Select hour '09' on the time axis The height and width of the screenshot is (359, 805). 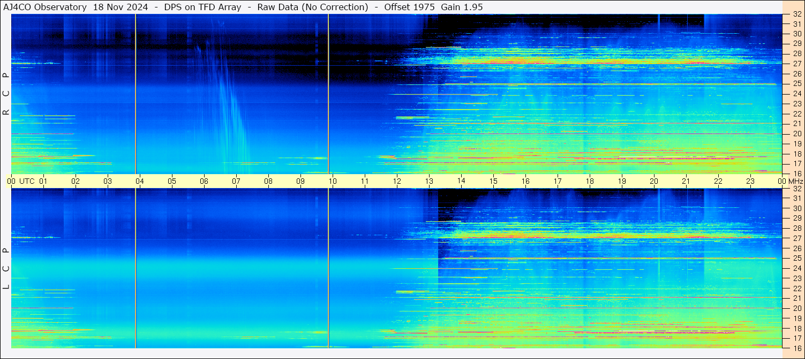tap(300, 181)
